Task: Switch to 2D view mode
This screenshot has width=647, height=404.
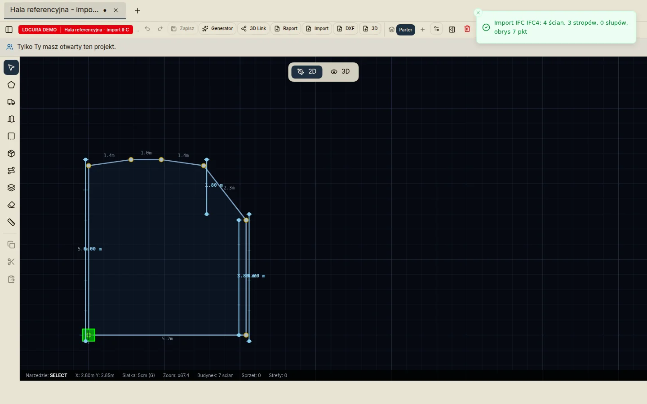Action: [307, 72]
